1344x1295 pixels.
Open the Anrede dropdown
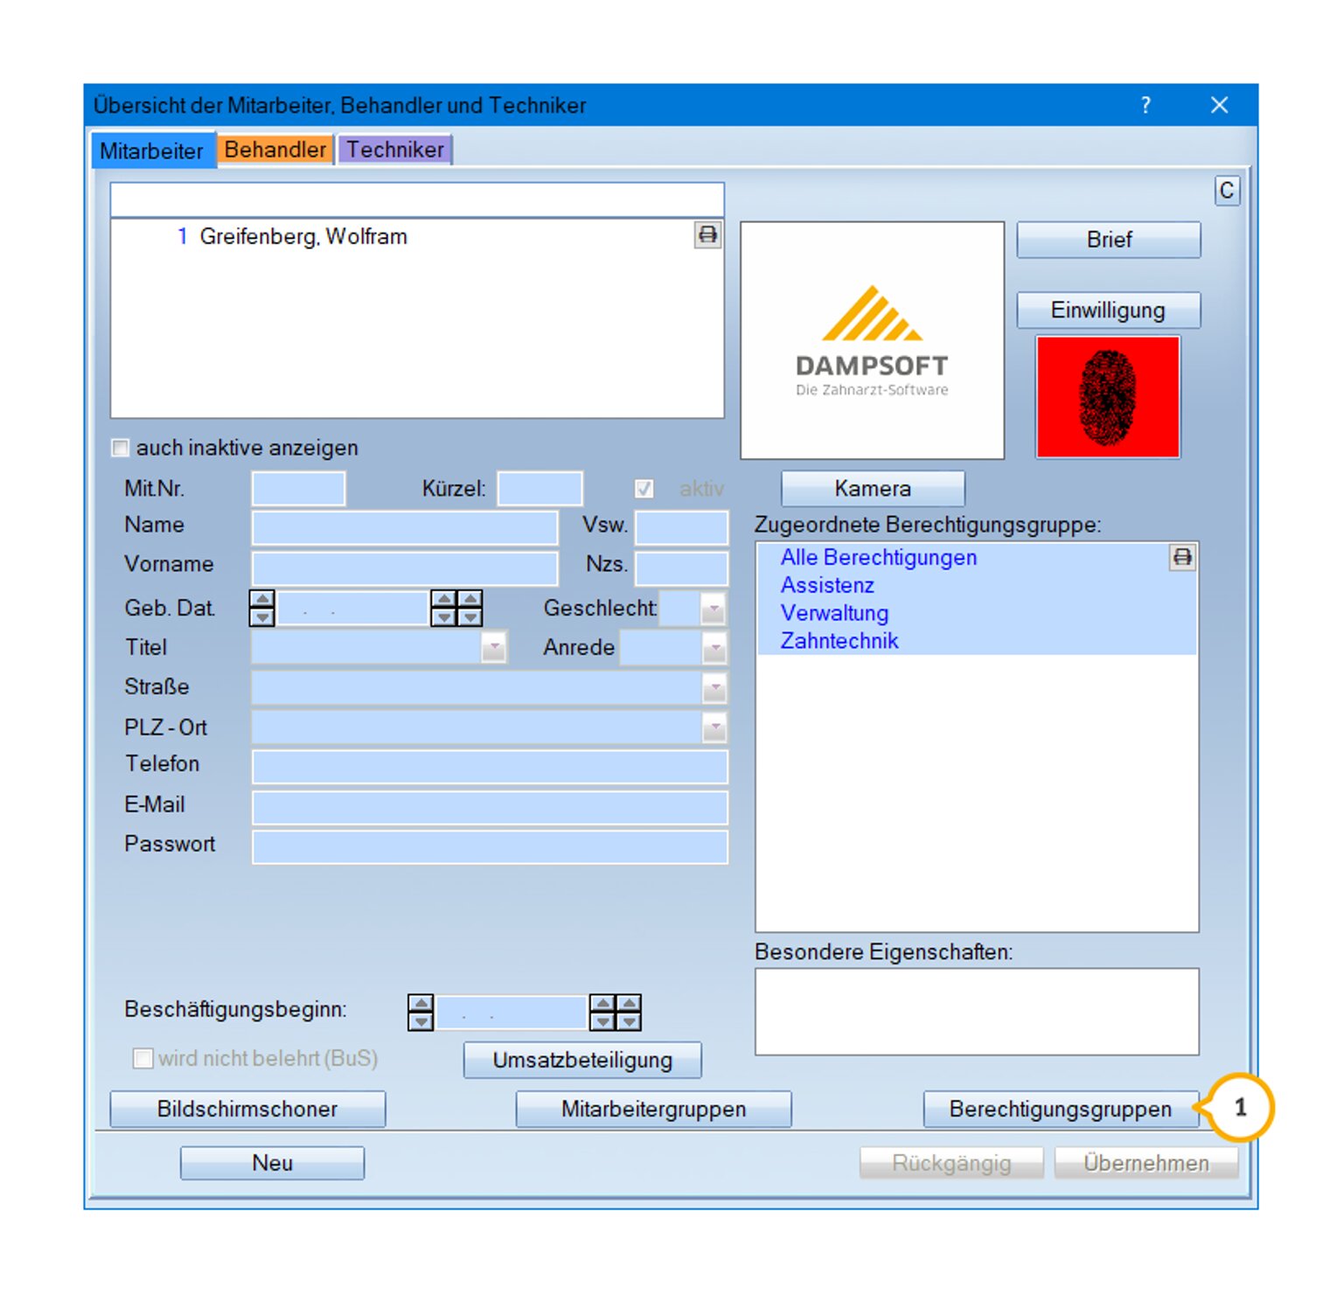pos(714,648)
